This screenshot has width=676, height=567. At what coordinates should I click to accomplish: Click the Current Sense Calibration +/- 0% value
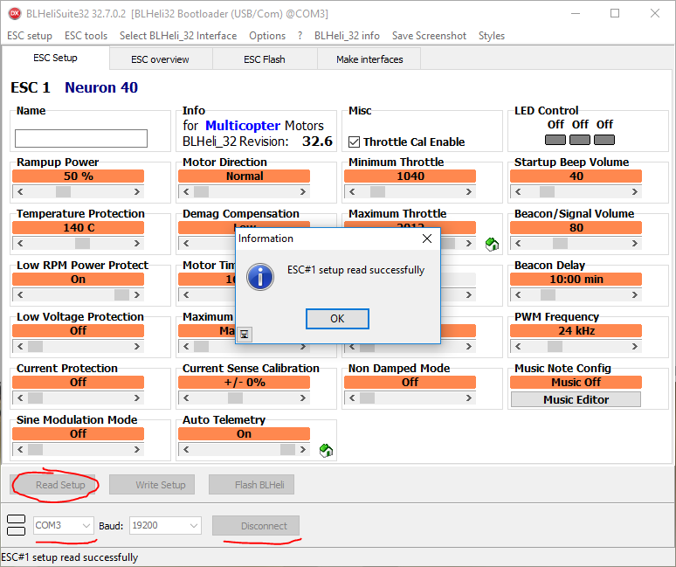click(244, 383)
